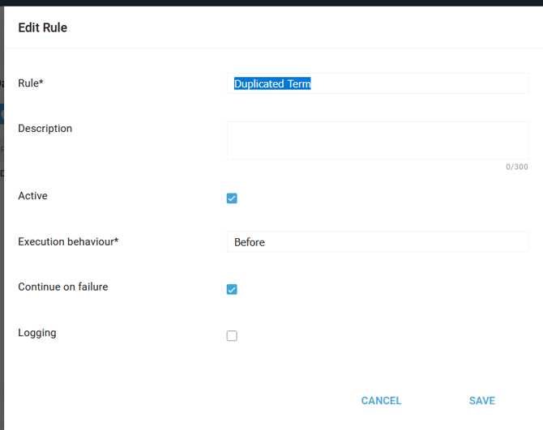Focus the empty Description text area
The image size is (543, 430).
(378, 140)
